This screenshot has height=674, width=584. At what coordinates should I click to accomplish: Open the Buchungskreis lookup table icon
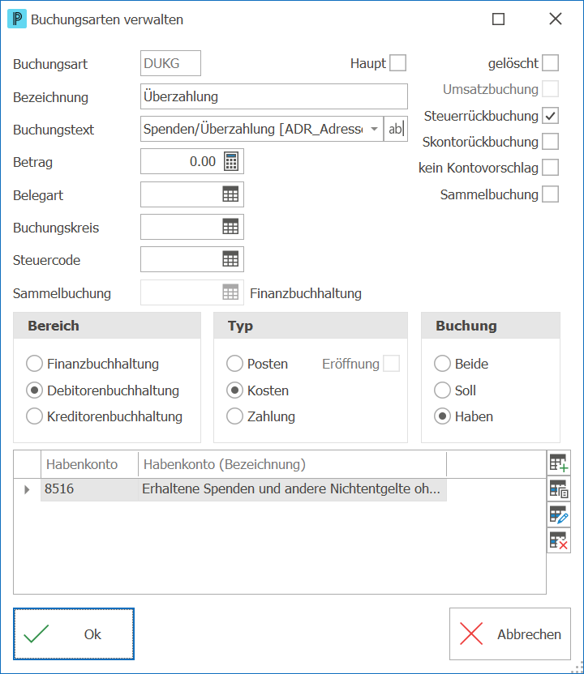(x=230, y=227)
